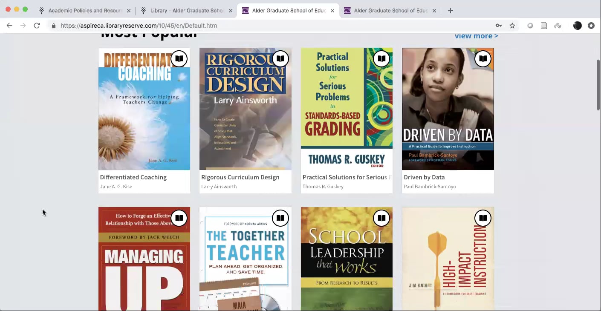Go back with the browser back arrow
This screenshot has width=601, height=311.
pyautogui.click(x=9, y=26)
